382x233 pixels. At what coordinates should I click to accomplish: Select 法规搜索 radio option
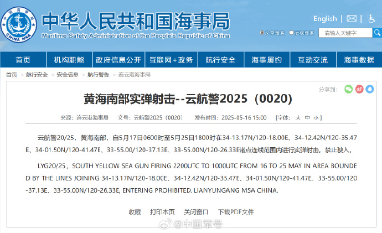pyautogui.click(x=291, y=33)
